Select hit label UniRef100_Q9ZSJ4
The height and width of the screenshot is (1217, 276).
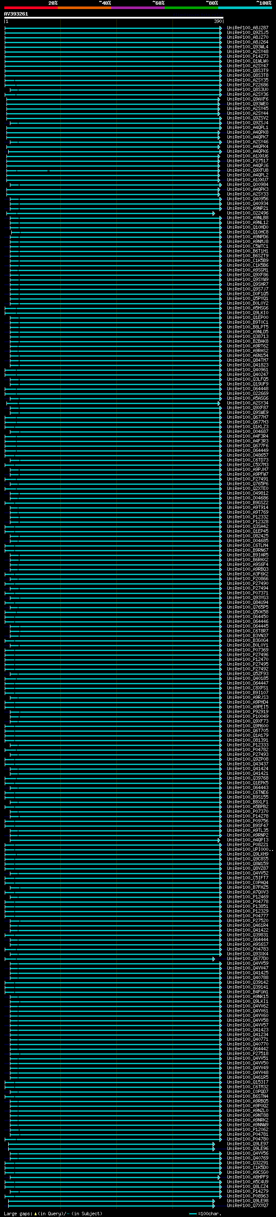click(248, 123)
